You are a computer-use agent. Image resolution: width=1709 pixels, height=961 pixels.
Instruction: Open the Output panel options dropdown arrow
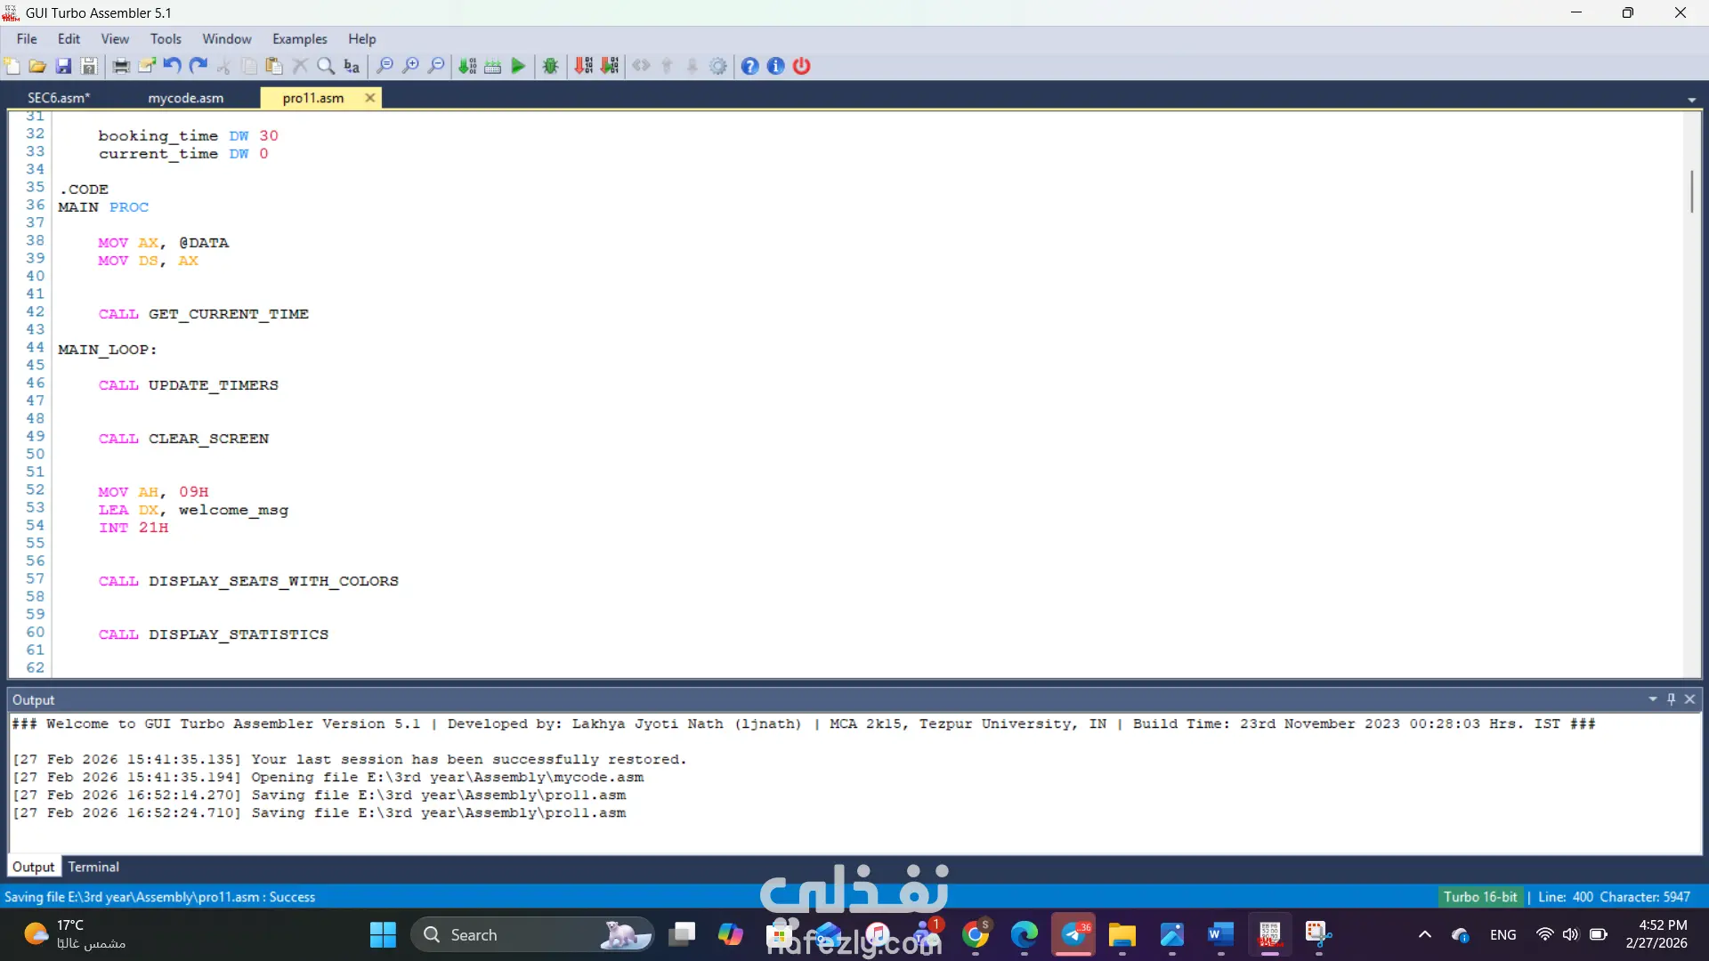tap(1653, 699)
